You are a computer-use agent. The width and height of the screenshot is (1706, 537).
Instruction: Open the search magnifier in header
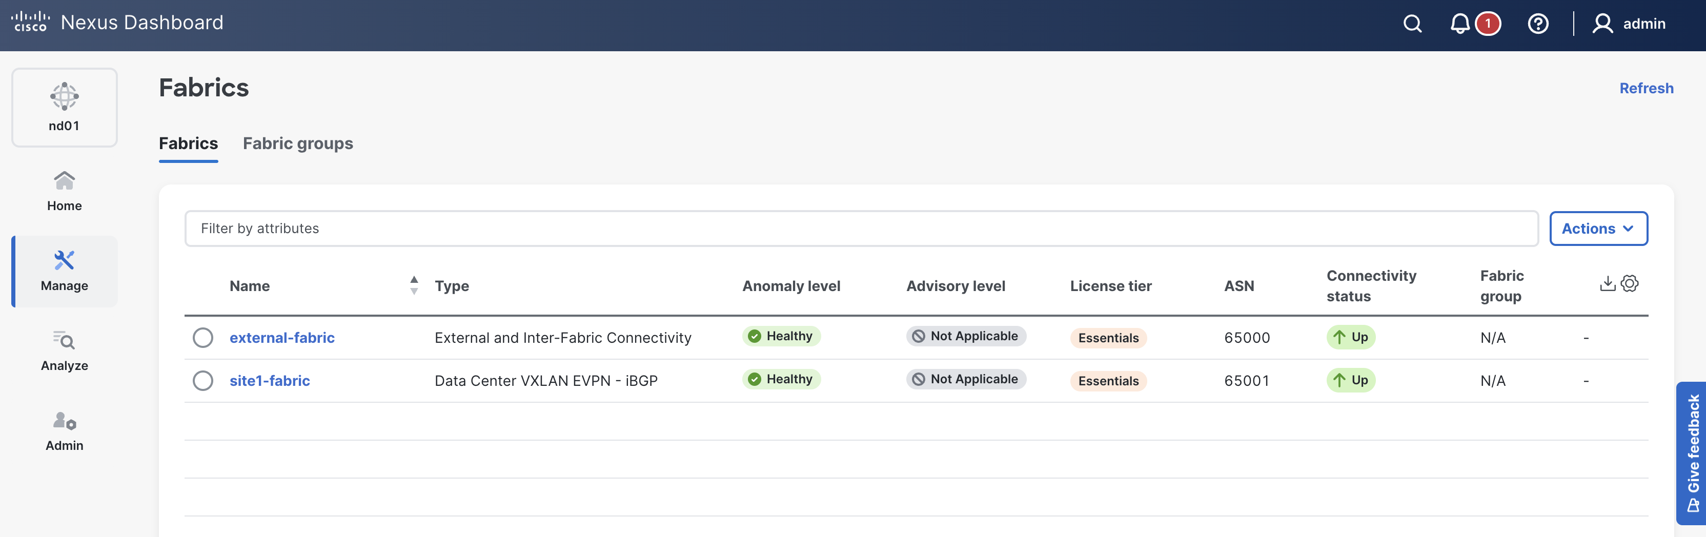tap(1412, 24)
